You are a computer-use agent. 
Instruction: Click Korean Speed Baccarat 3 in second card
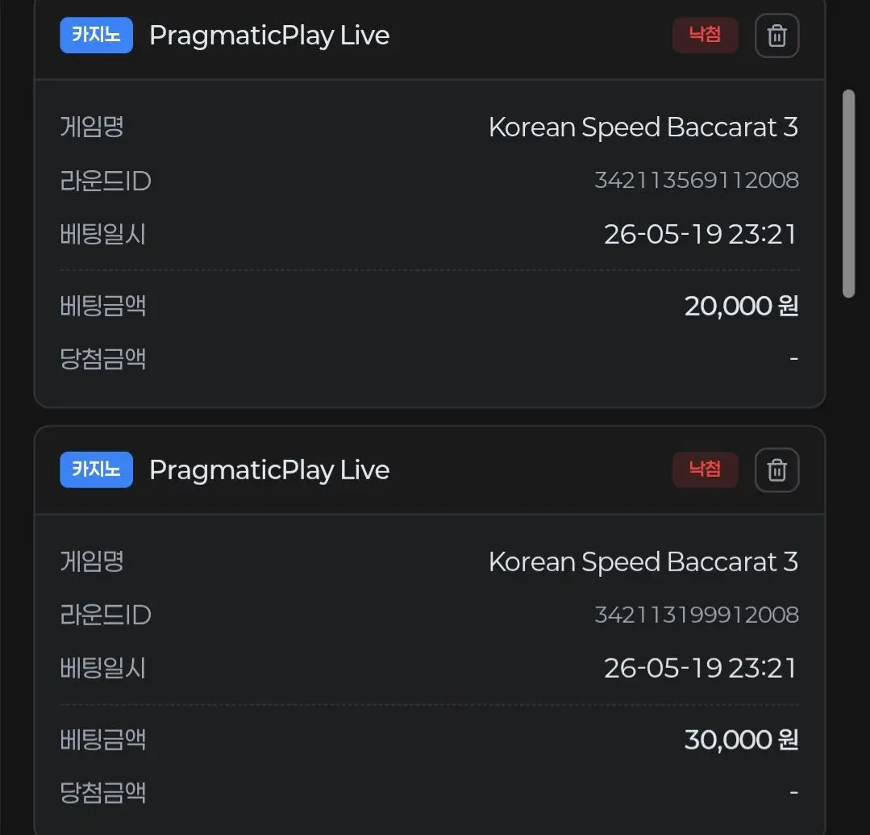643,562
